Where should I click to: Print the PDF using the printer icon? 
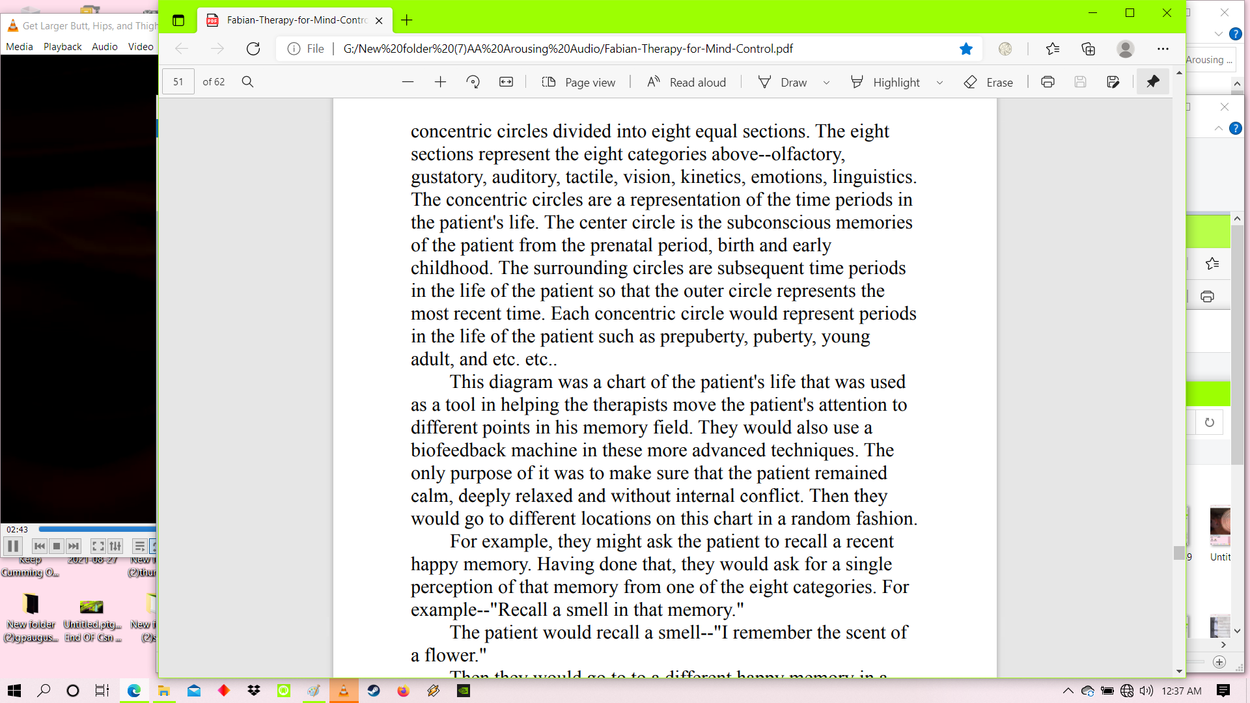pos(1048,82)
